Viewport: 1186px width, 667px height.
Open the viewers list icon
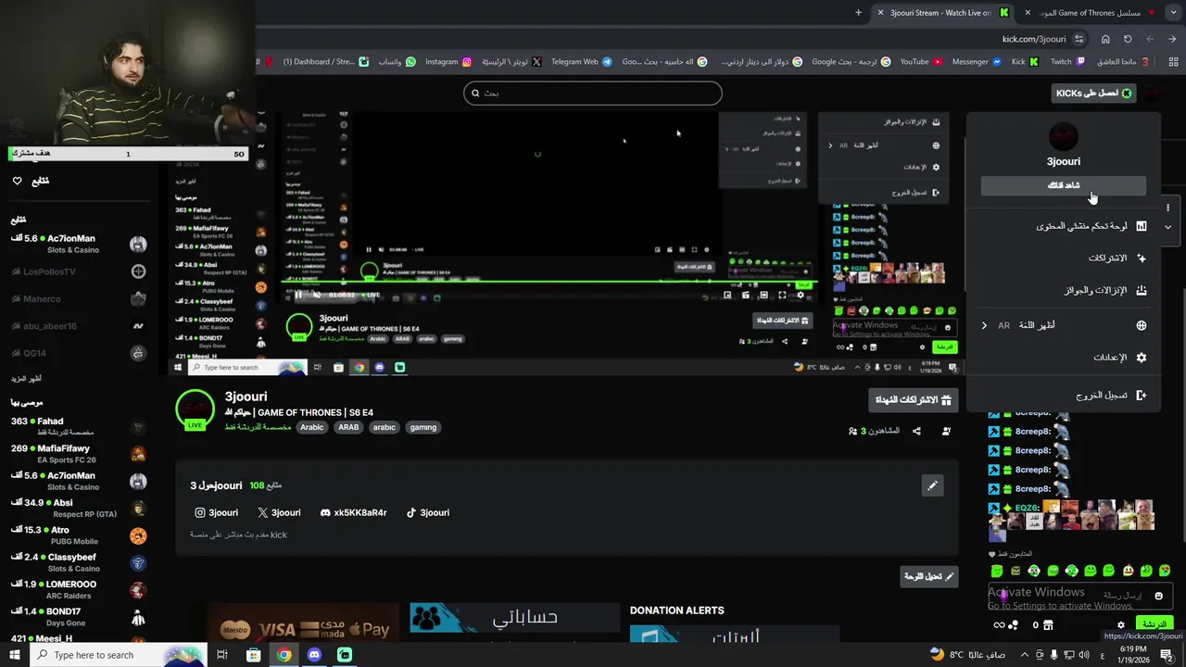853,431
